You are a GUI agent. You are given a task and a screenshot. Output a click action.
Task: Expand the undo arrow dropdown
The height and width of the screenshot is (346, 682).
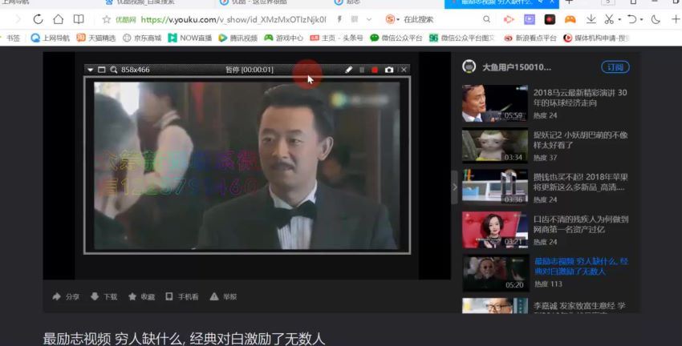pyautogui.click(x=642, y=19)
